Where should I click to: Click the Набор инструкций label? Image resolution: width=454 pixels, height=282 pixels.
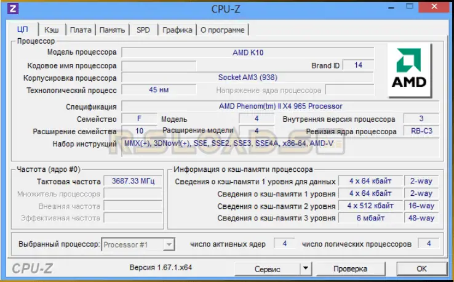tap(84, 144)
